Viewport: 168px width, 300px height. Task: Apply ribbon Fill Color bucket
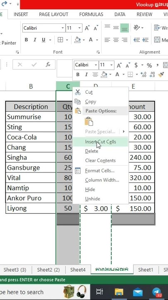78,40
